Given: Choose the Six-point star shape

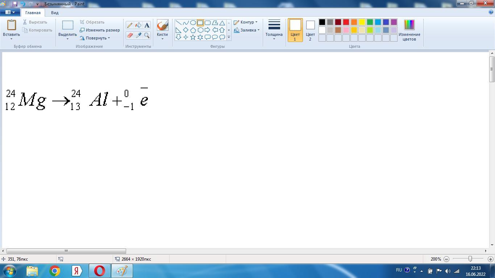Looking at the screenshot, I should (x=200, y=37).
